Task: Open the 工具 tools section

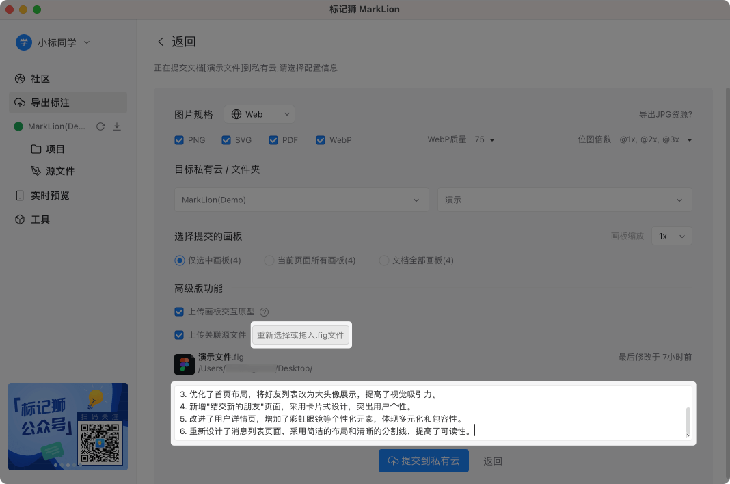Action: pos(39,219)
